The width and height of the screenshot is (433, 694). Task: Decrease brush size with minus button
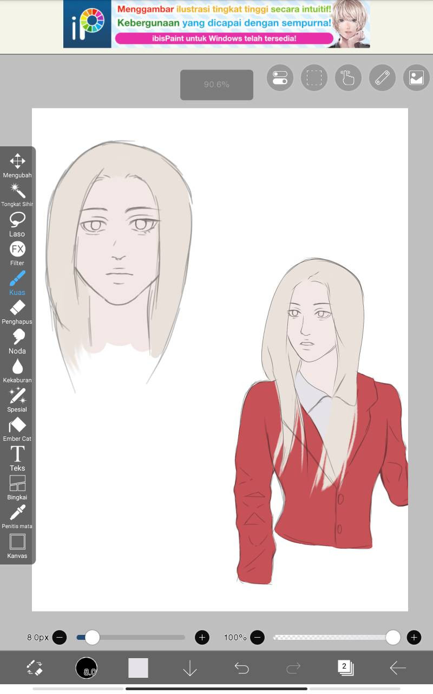click(60, 637)
